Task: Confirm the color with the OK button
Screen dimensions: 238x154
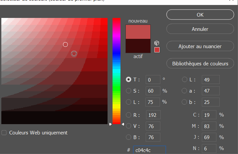Action: click(200, 15)
